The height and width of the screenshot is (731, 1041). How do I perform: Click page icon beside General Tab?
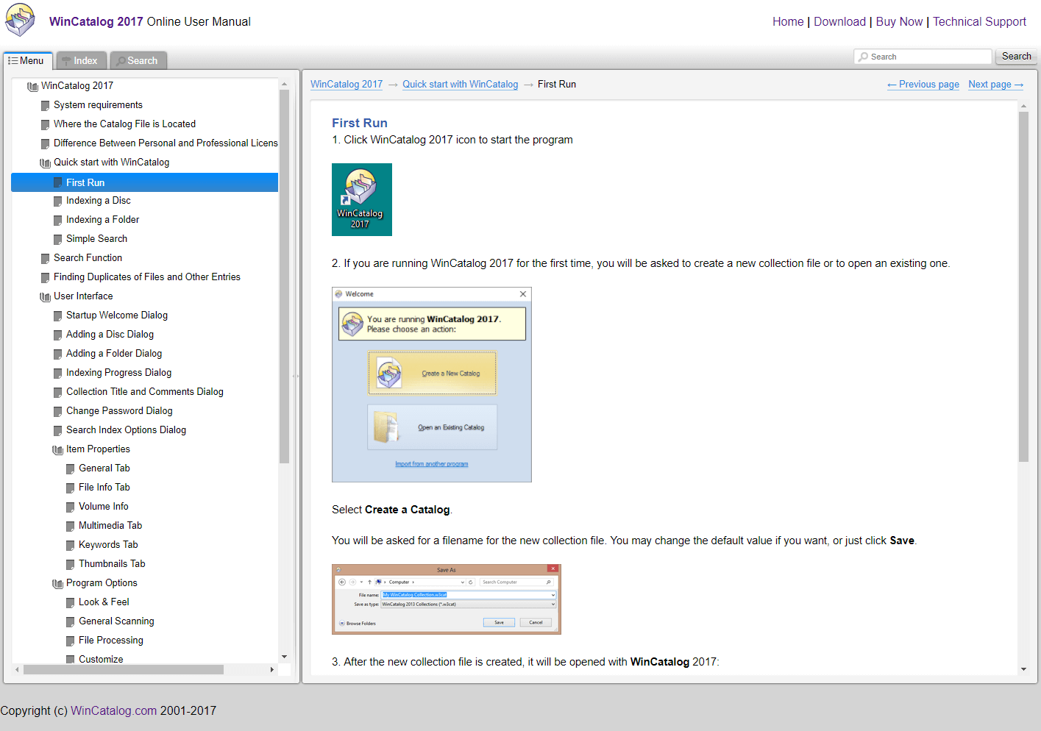pos(71,469)
